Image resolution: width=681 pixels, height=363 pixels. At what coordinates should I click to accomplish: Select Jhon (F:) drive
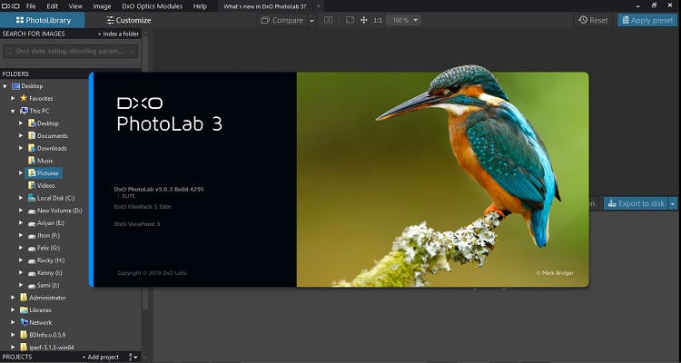pos(44,235)
